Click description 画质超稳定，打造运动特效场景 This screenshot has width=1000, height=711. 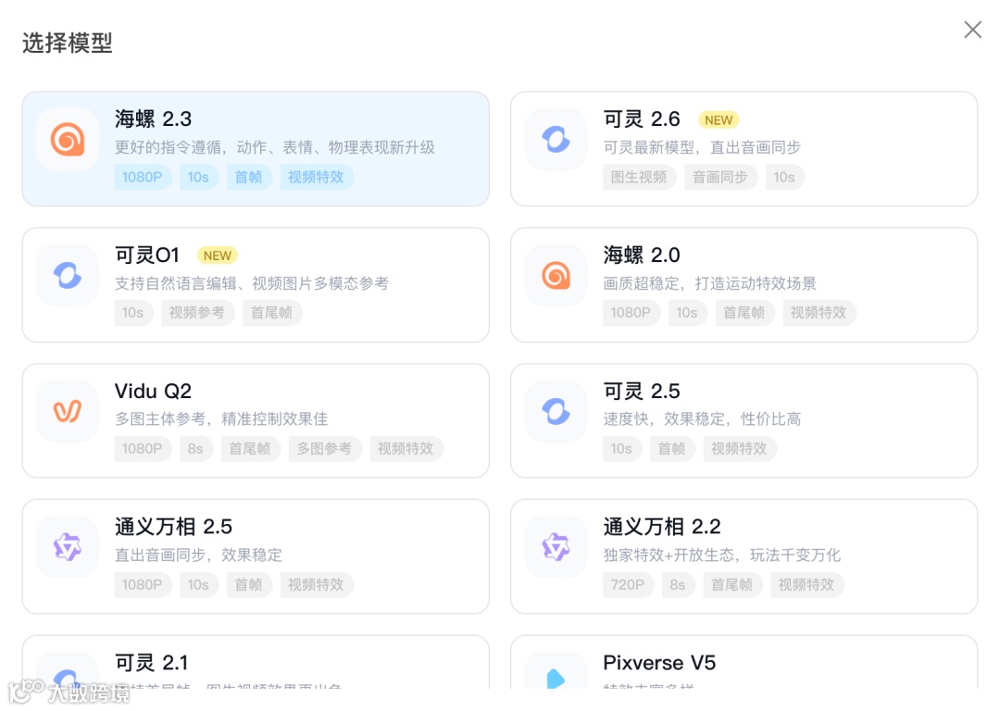(x=710, y=283)
